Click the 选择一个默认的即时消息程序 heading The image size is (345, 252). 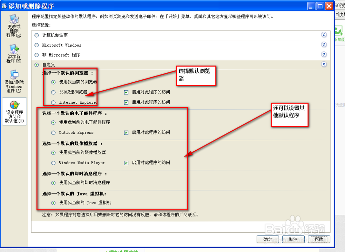point(75,174)
